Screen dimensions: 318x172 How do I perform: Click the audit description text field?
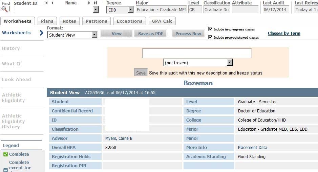(x=197, y=53)
